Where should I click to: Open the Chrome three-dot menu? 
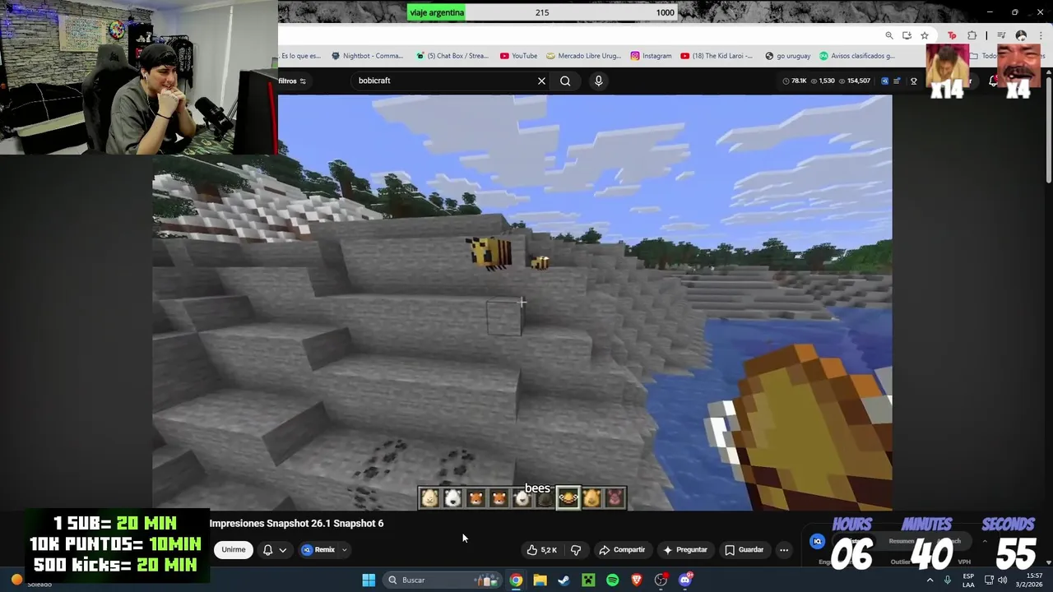pyautogui.click(x=1040, y=35)
